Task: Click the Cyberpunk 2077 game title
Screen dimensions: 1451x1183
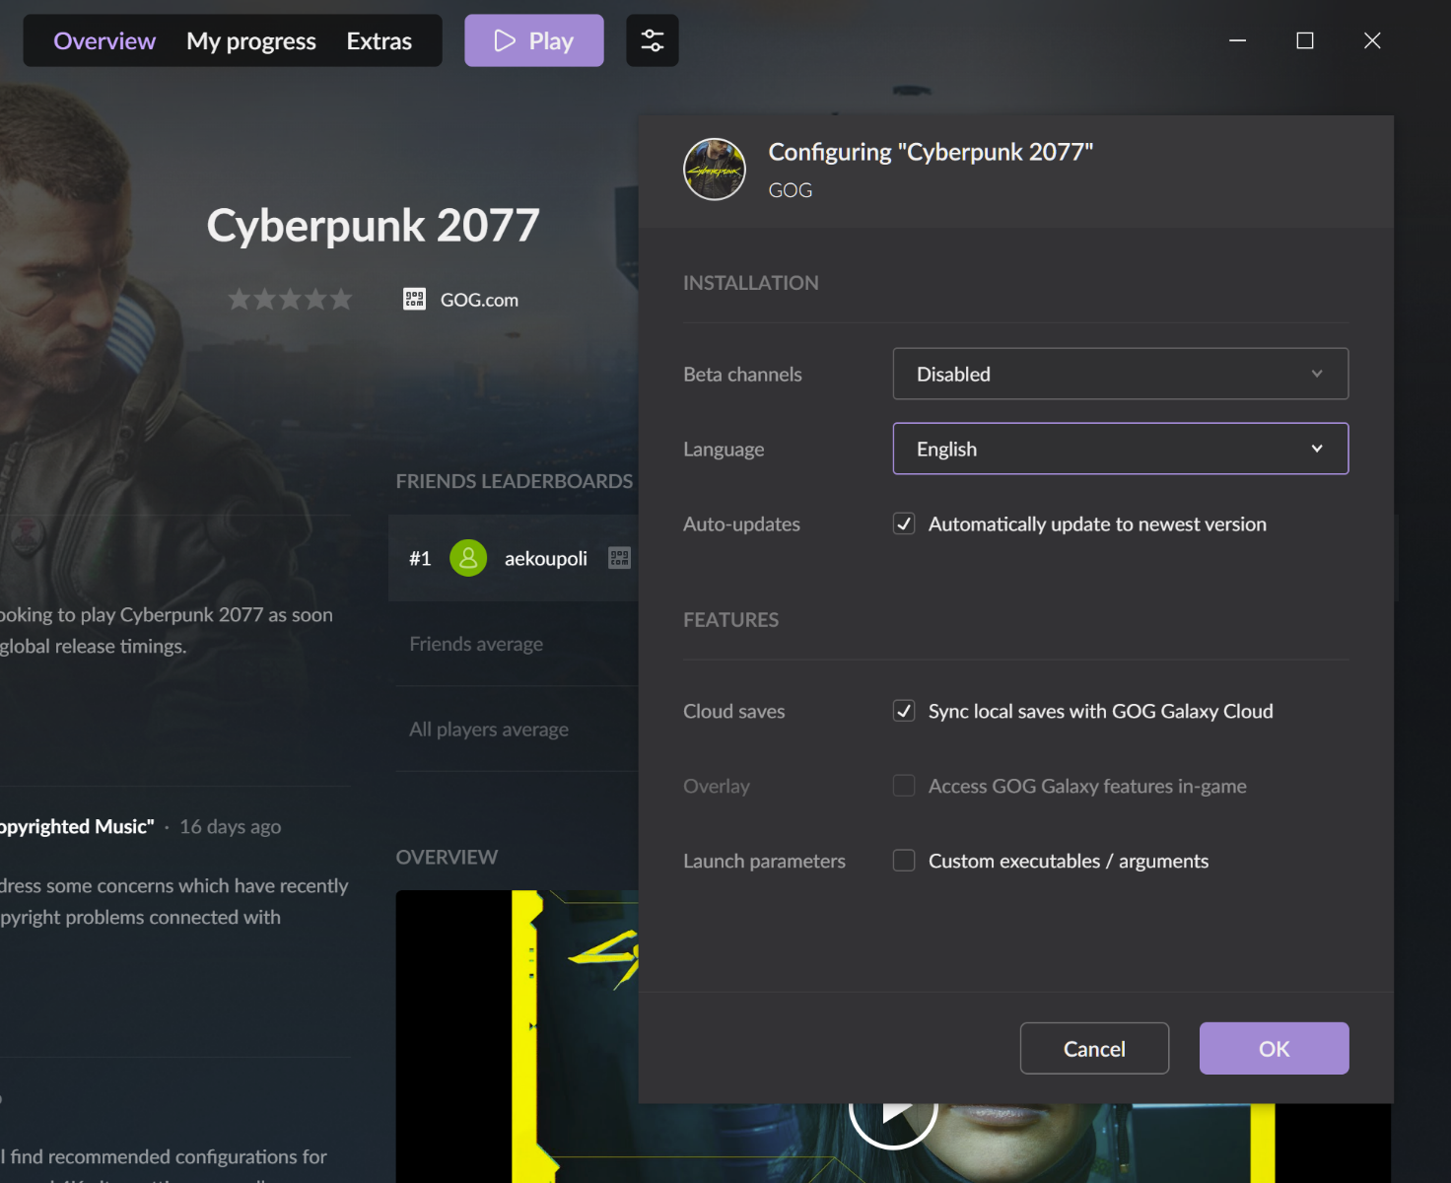Action: coord(374,226)
